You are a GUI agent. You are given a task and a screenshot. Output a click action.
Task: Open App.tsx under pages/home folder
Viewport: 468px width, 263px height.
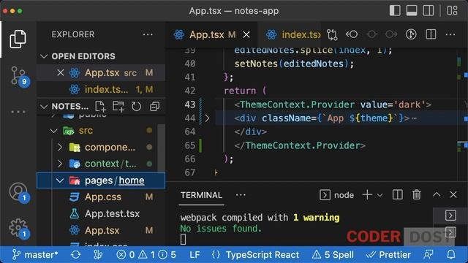coord(102,231)
